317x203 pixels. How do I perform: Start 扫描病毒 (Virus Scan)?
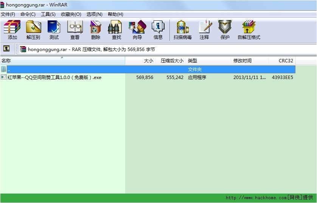click(x=183, y=30)
